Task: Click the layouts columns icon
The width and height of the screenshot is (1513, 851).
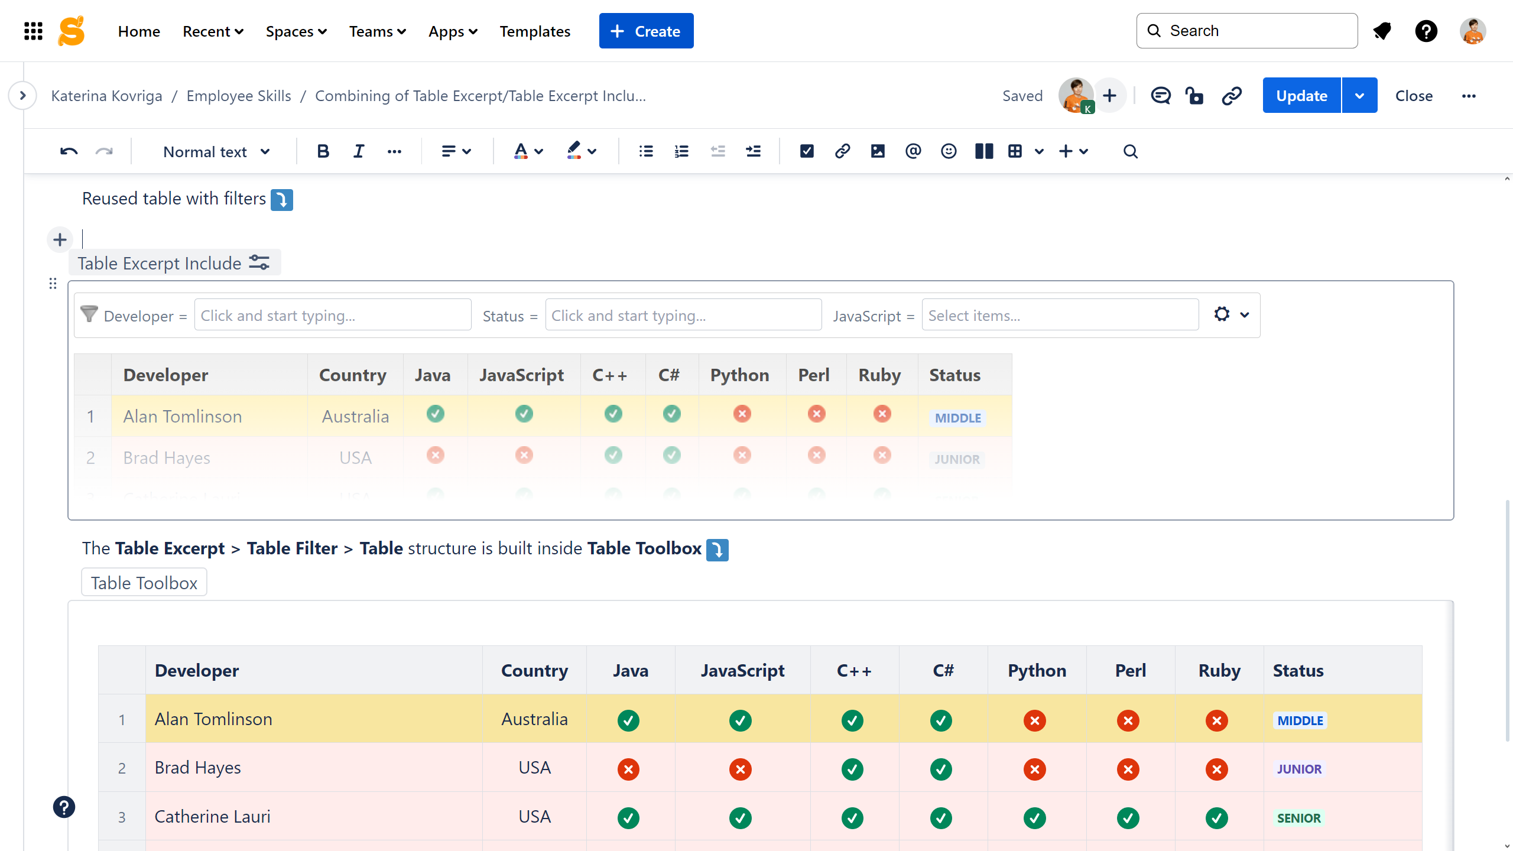Action: coord(983,151)
